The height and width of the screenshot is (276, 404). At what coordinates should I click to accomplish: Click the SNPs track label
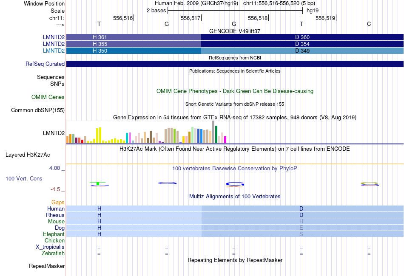[57, 84]
